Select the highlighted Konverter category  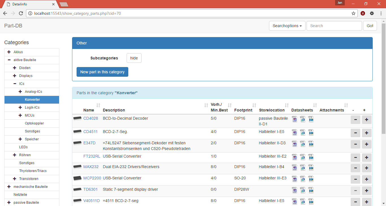[32, 100]
